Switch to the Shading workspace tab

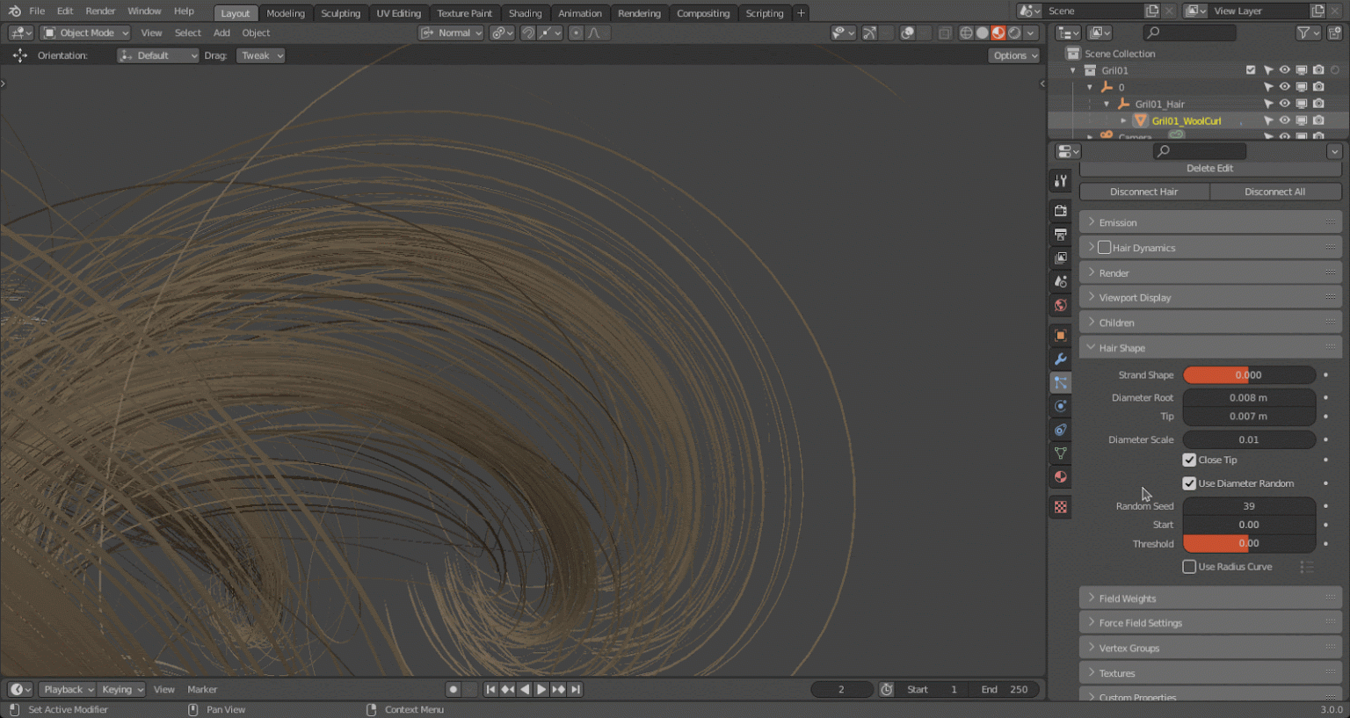point(526,12)
